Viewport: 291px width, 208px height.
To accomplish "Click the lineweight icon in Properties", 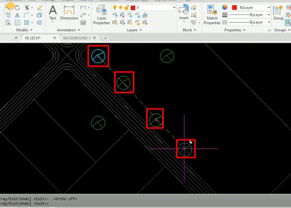I will point(225,15).
